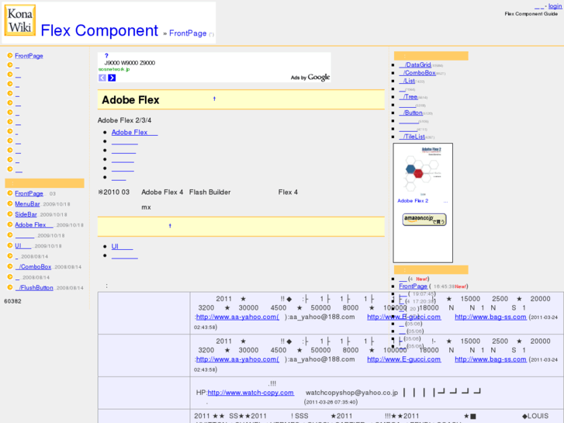Open /Tree link in popular list
The height and width of the screenshot is (423, 564).
point(408,97)
